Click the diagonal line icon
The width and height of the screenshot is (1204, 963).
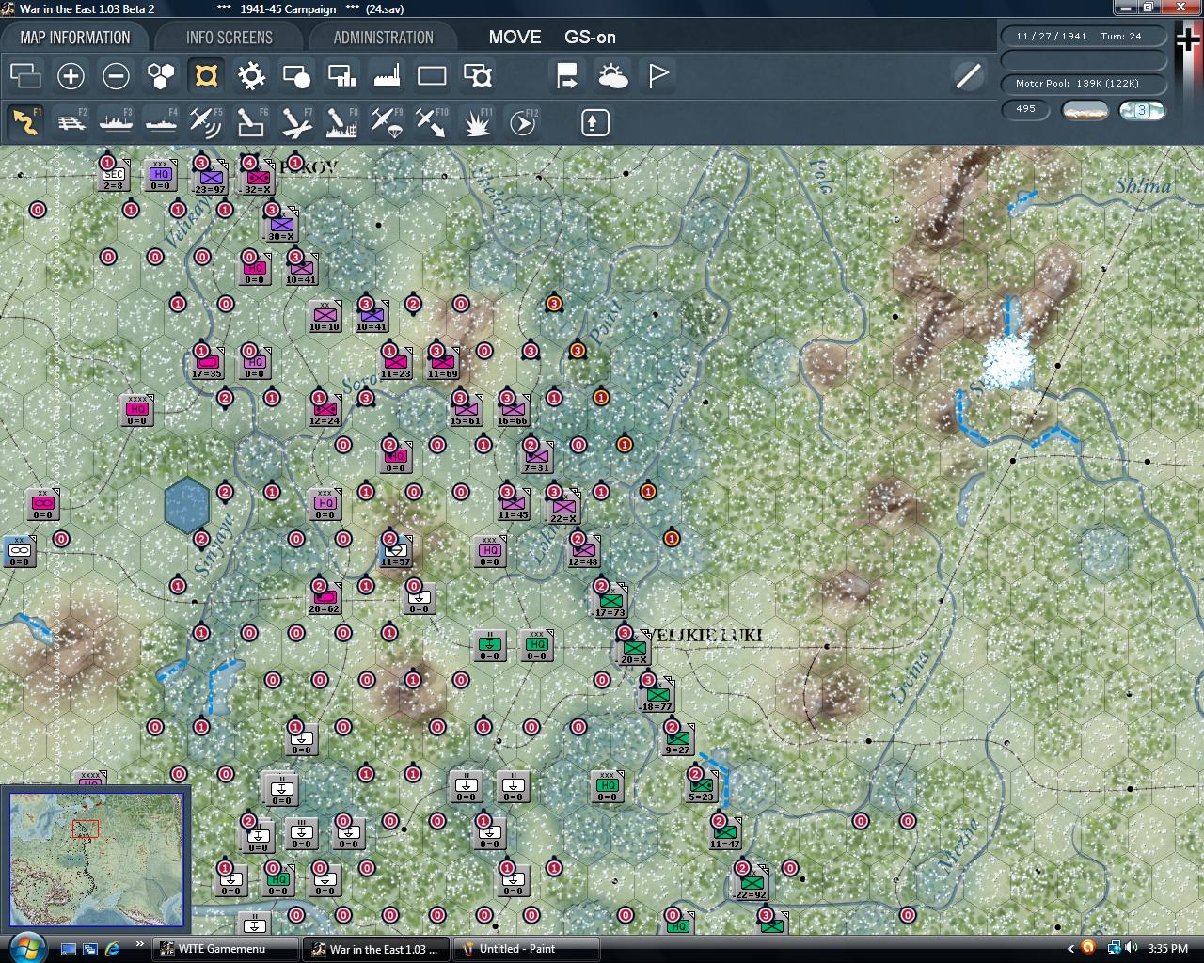pyautogui.click(x=968, y=75)
